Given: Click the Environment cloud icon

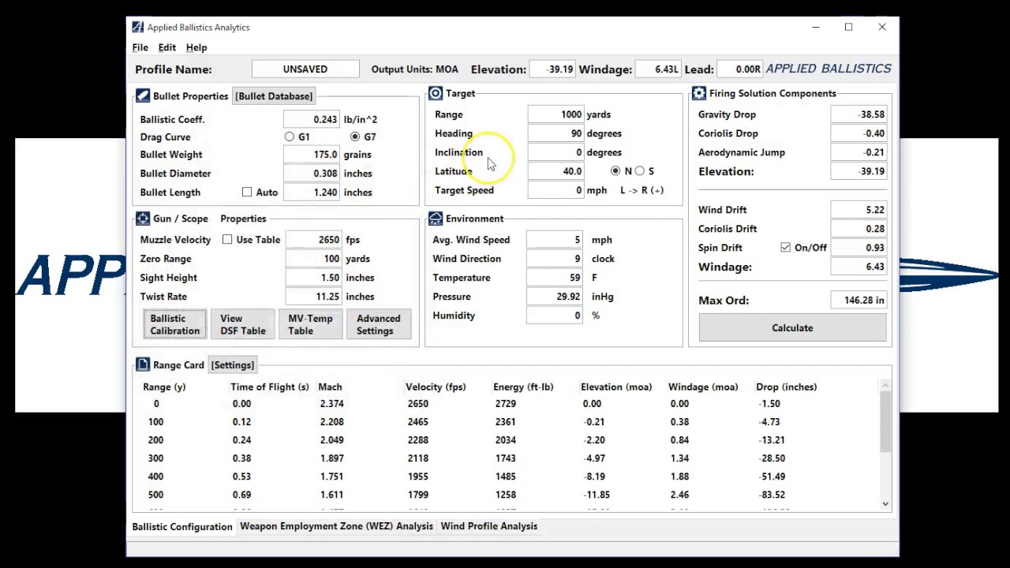Looking at the screenshot, I should click(436, 219).
